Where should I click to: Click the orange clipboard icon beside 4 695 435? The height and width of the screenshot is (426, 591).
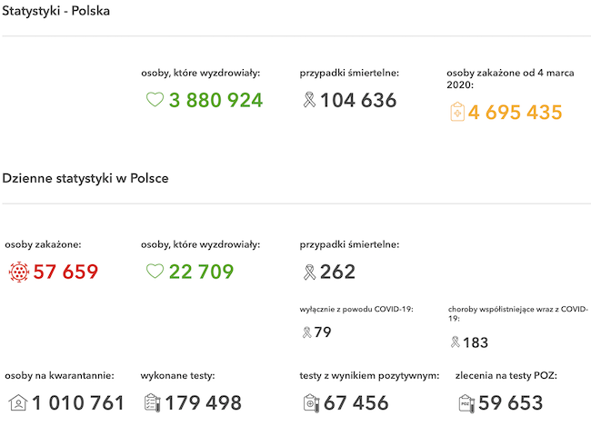point(457,113)
